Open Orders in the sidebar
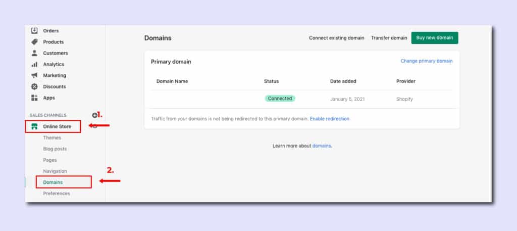 coord(51,31)
